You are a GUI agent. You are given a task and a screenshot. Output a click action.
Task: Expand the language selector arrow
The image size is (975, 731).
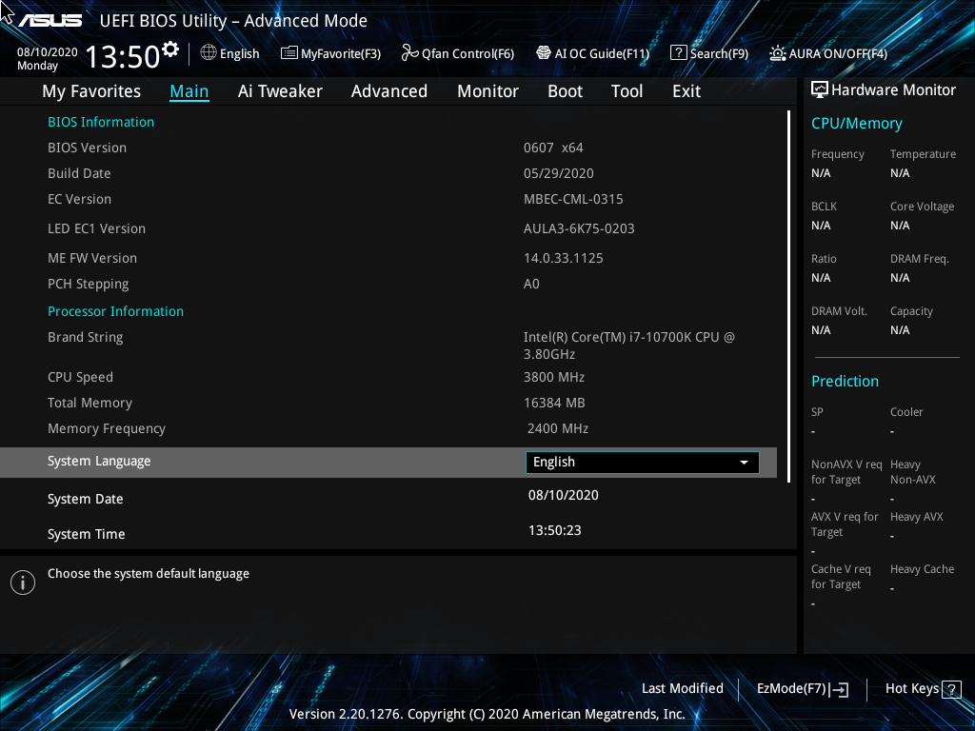[x=744, y=462]
